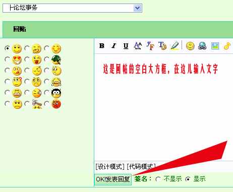Pick the angry red face radio button
The image size is (233, 192).
click(46, 103)
